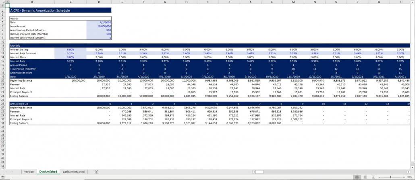This screenshot has width=415, height=180.
Task: Click the Interest Floor label
Action: click(18, 57)
